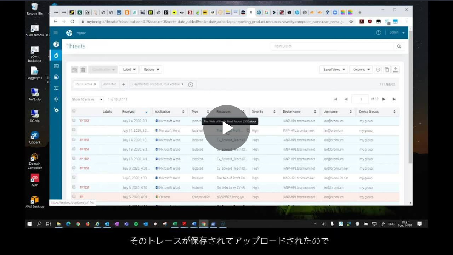
Task: Tick the checkbox for July 8, 2020, 4:38 row
Action: [74, 168]
